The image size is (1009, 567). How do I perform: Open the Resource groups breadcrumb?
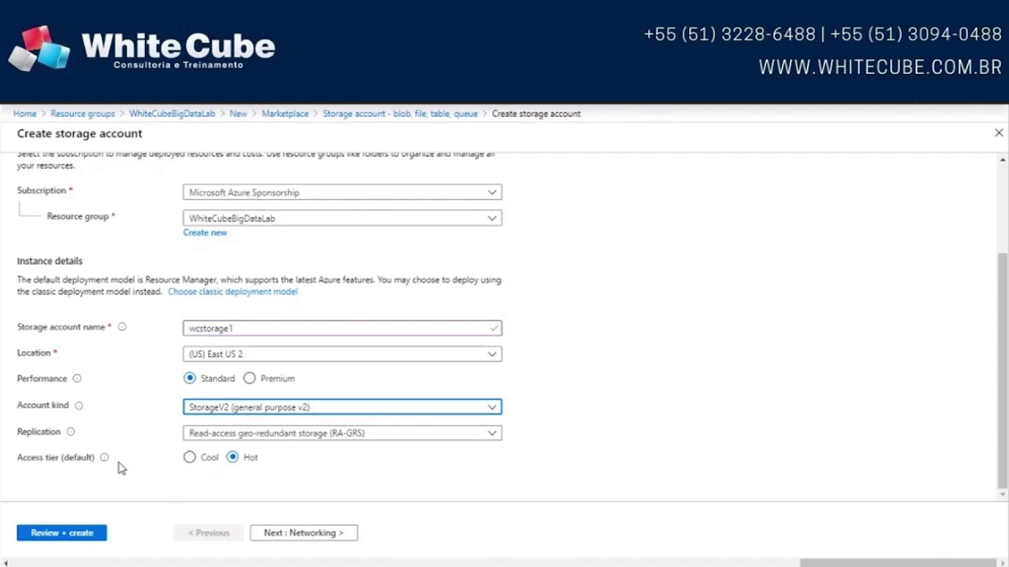(83, 113)
